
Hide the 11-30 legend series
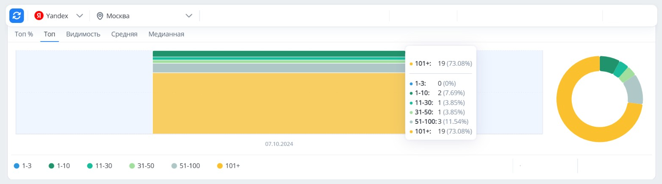tap(99, 166)
